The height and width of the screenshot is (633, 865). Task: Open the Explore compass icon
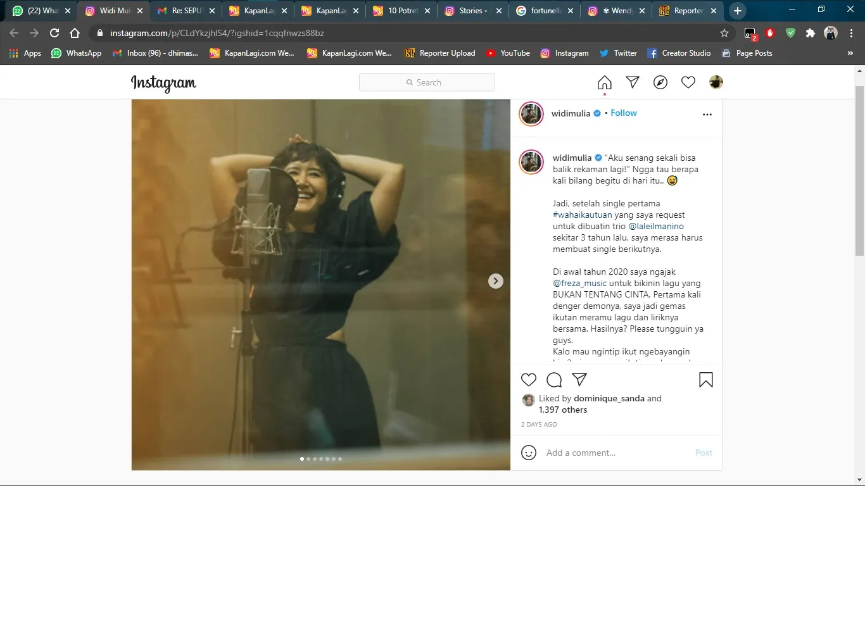point(660,82)
